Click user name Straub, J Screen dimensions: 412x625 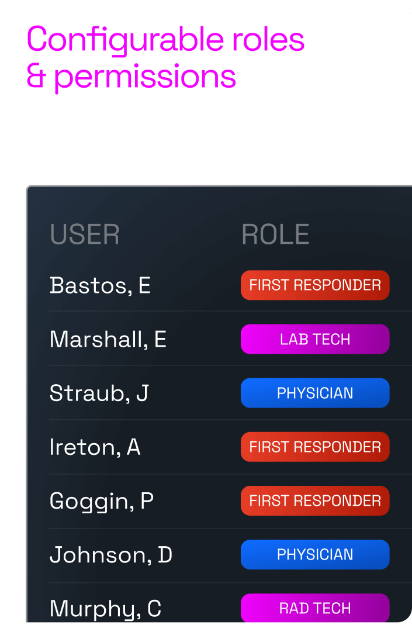[x=99, y=393]
